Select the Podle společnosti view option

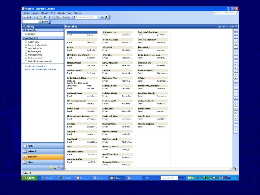coord(34,55)
